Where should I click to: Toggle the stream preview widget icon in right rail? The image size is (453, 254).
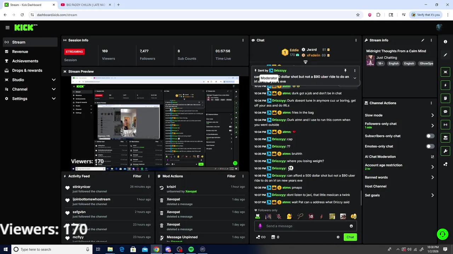click(445, 72)
